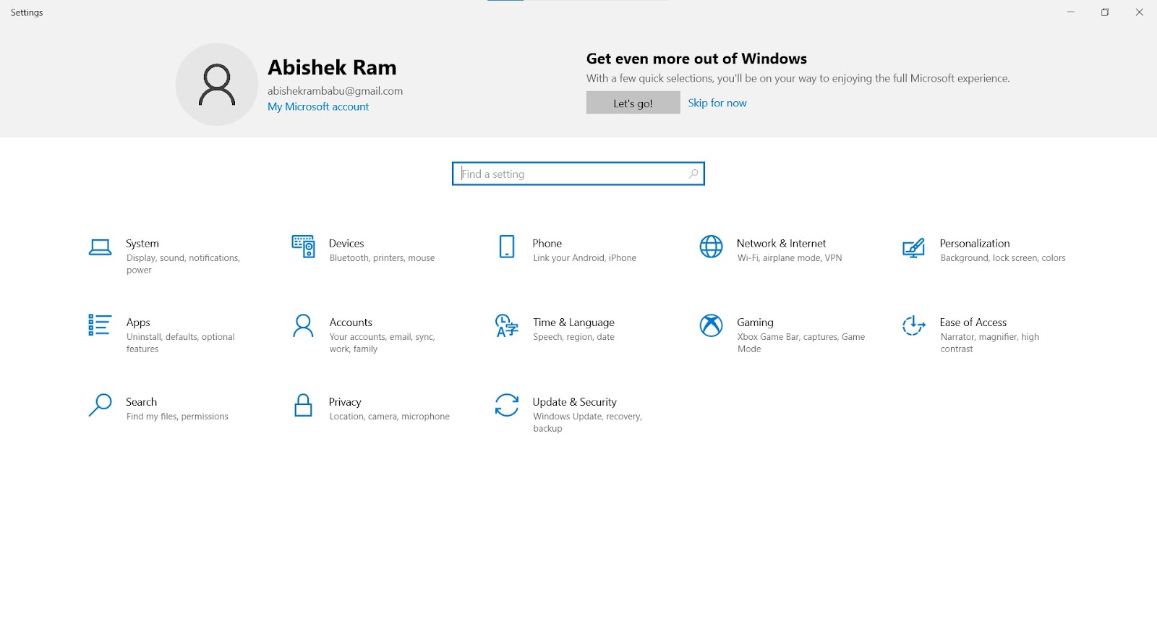
Task: Click the Skip for now link
Action: point(717,103)
